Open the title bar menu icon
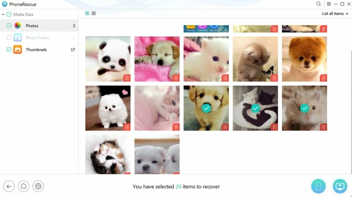 click(x=329, y=4)
